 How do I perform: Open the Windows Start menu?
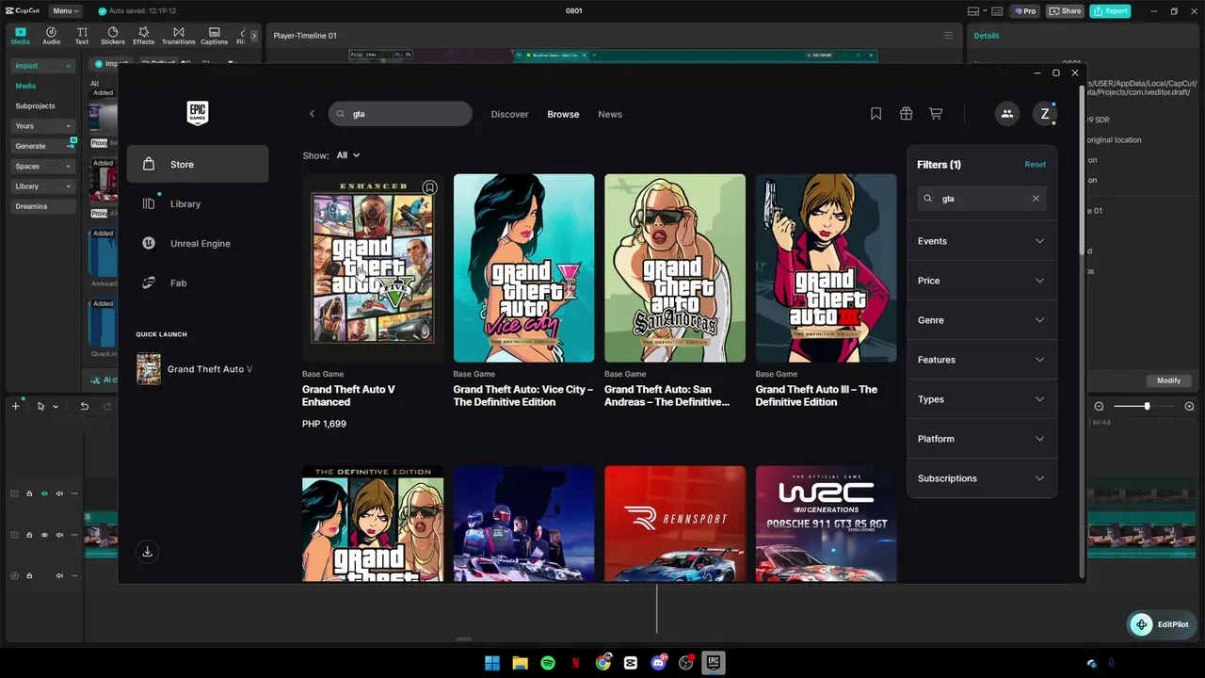pos(492,663)
